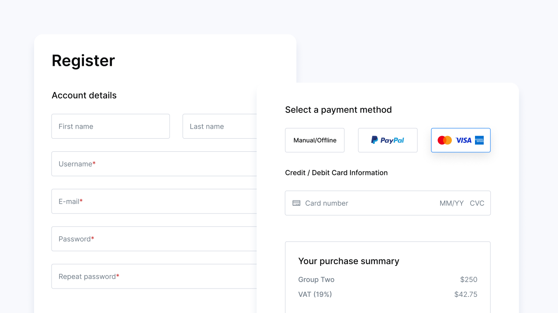This screenshot has width=558, height=313.
Task: Click the VISA logo icon
Action: click(x=464, y=140)
